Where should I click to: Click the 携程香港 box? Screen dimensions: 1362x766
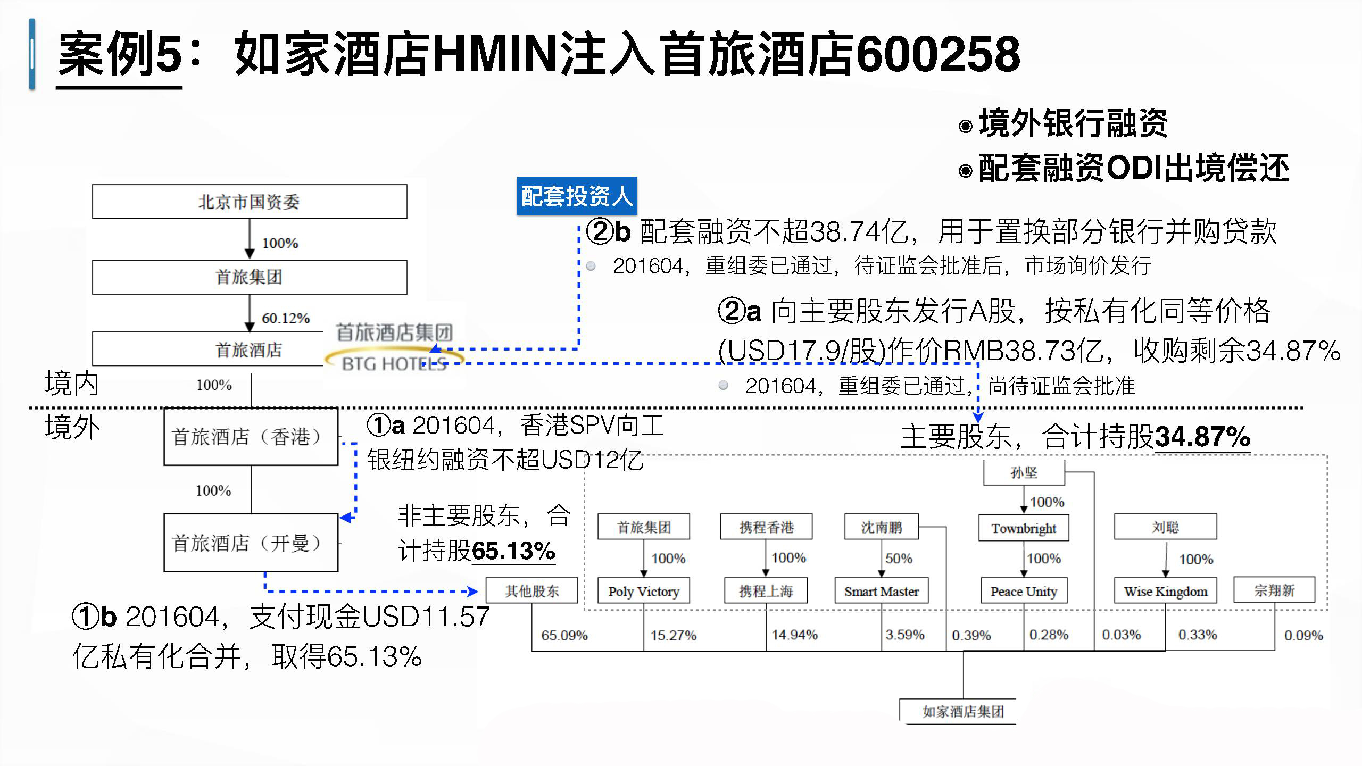coord(766,527)
